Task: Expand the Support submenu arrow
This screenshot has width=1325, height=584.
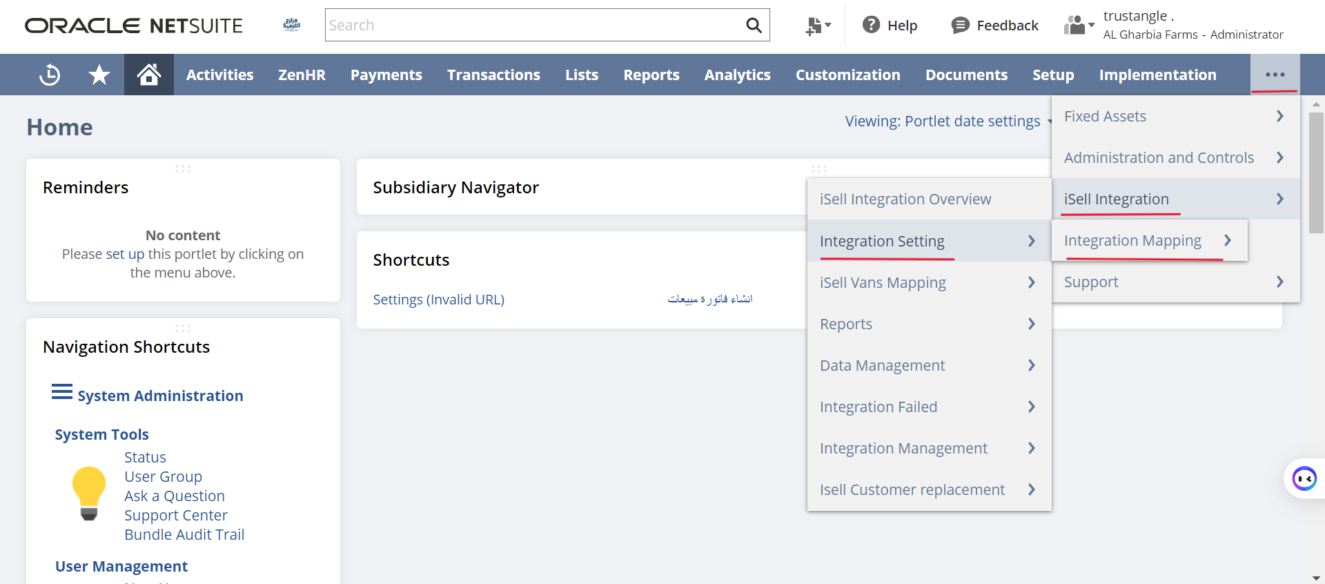Action: (x=1280, y=282)
